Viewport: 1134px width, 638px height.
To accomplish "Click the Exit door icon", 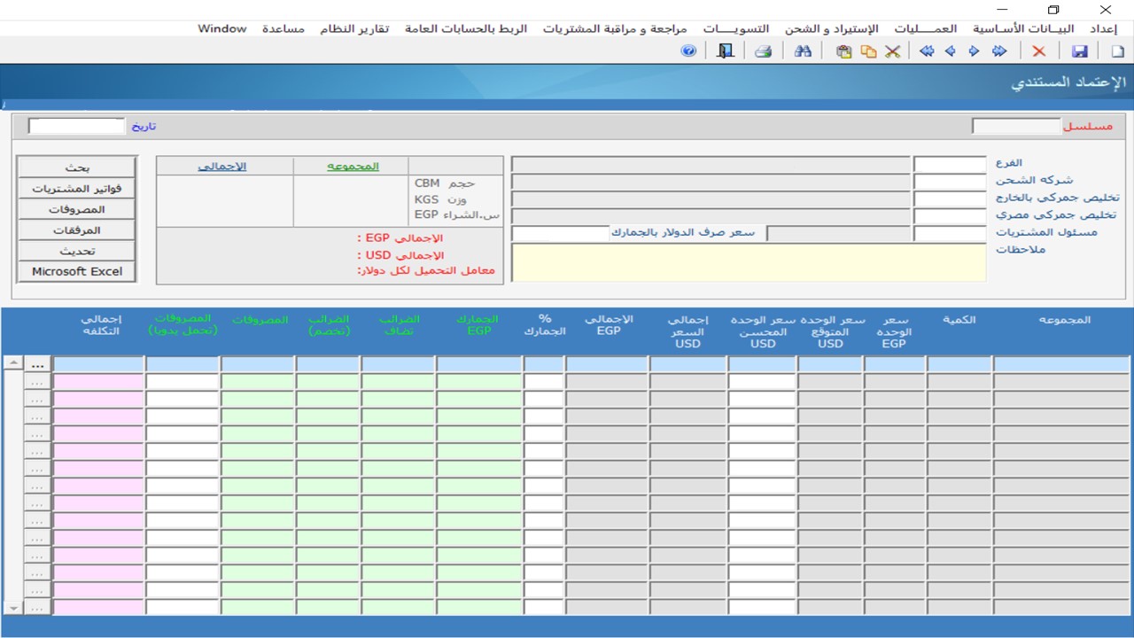I will coord(726,51).
